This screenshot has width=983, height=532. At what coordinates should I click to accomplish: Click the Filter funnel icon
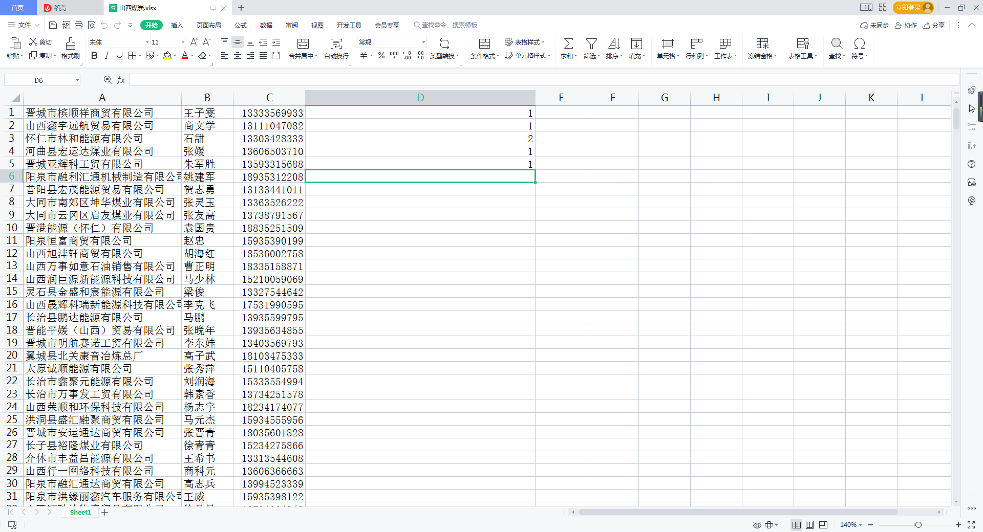[591, 44]
